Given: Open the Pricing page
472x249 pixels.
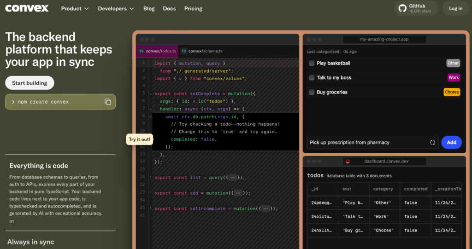Looking at the screenshot, I should pyautogui.click(x=193, y=8).
